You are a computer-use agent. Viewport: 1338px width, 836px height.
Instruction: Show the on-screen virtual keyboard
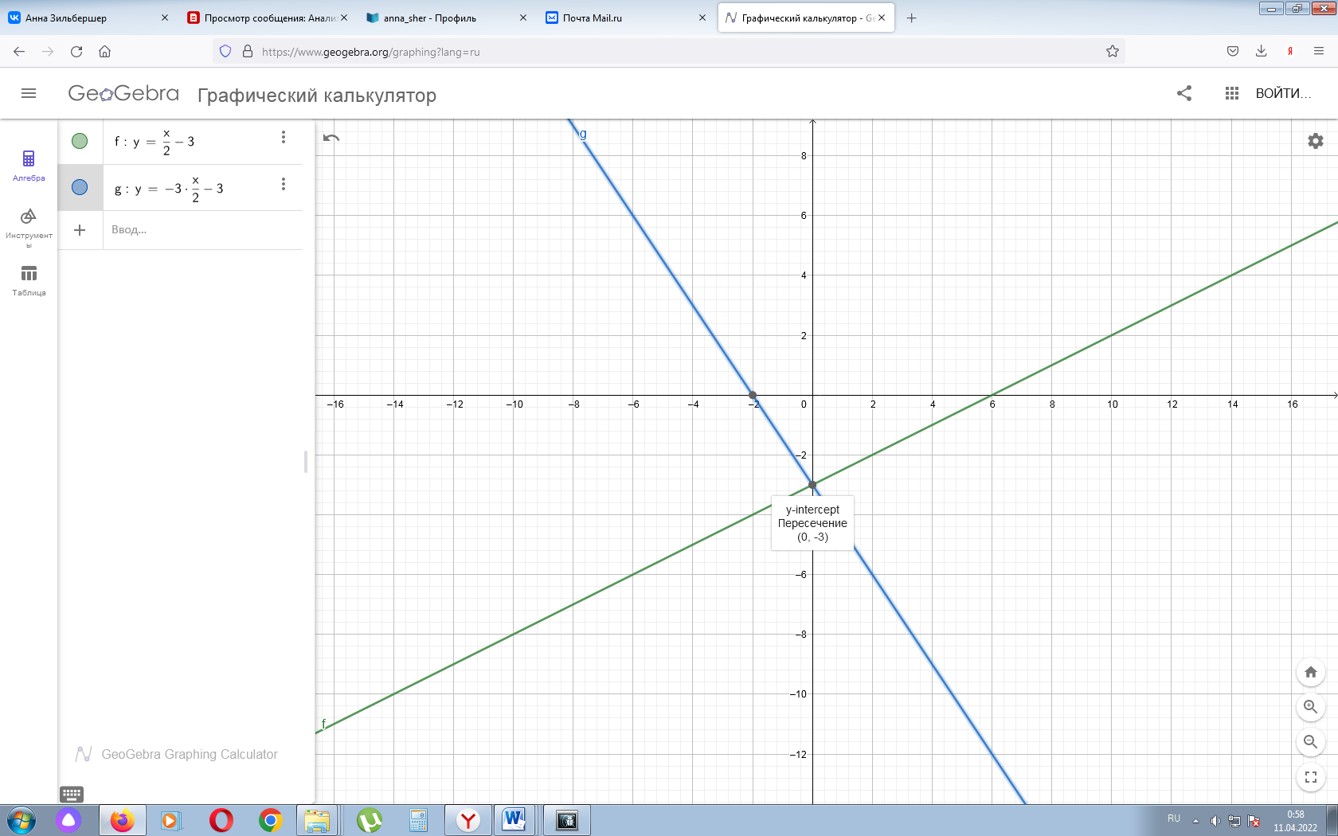(72, 794)
